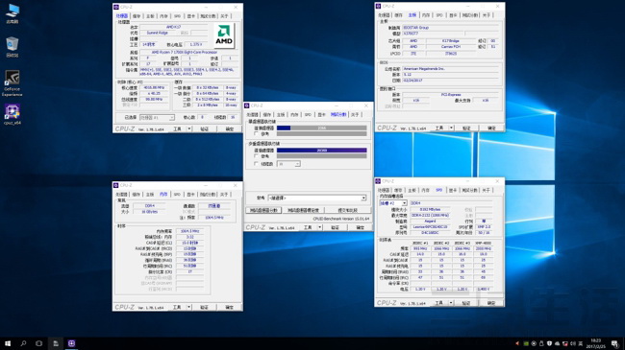Click 验证 (Validate) in the processor window
This screenshot has height=350, width=625.
pos(205,128)
